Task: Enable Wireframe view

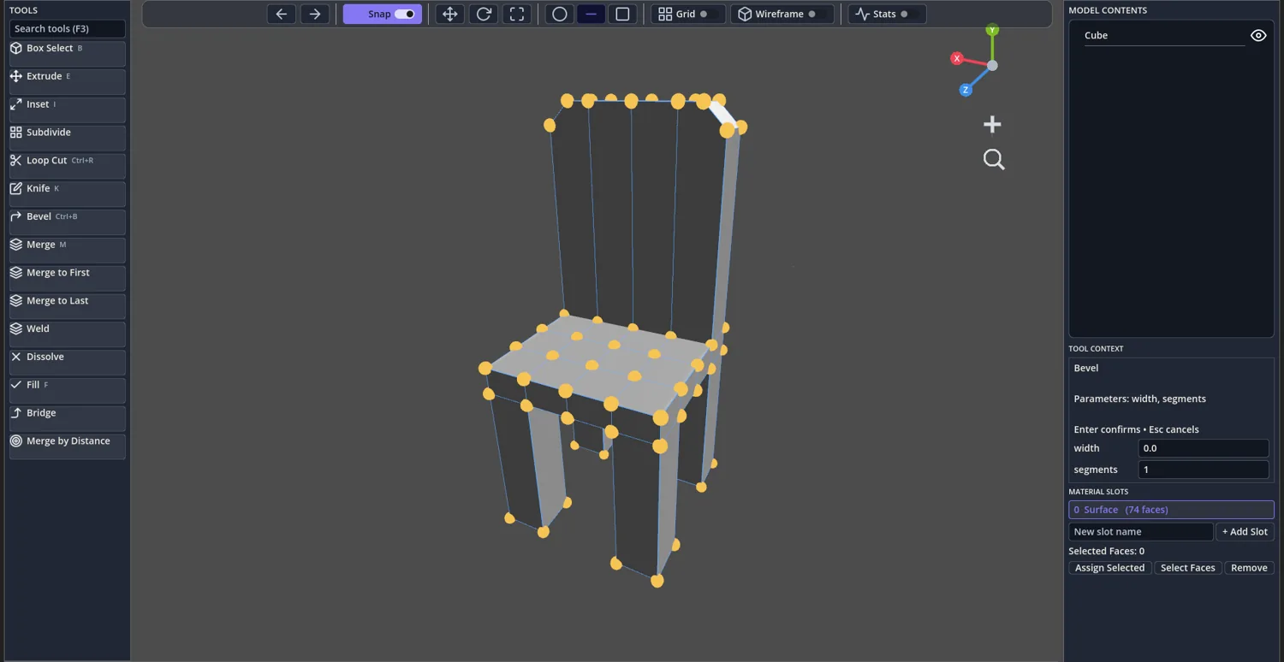Action: coord(782,14)
